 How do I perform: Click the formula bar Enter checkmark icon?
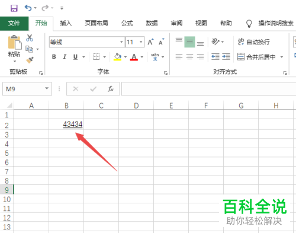[x=93, y=89]
